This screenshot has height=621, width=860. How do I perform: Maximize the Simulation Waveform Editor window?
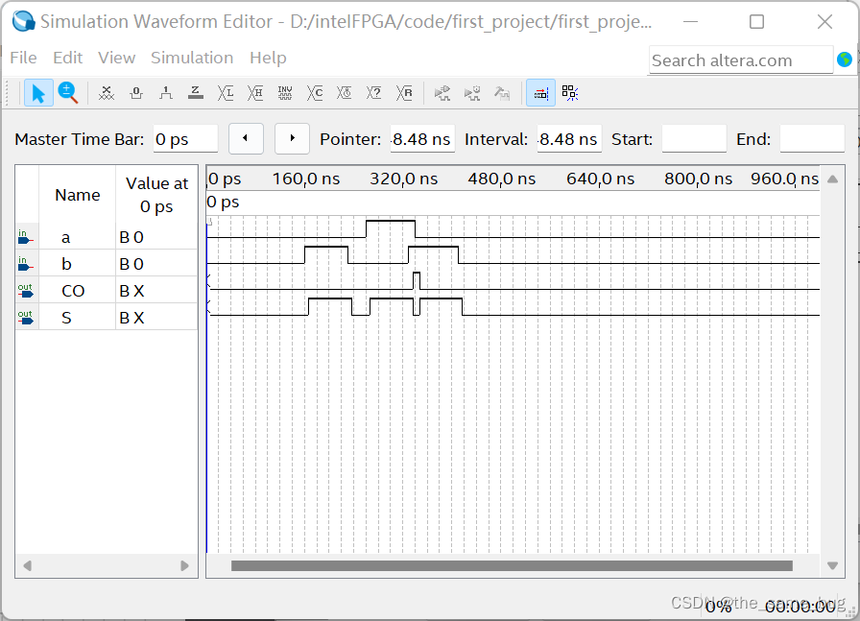(757, 22)
